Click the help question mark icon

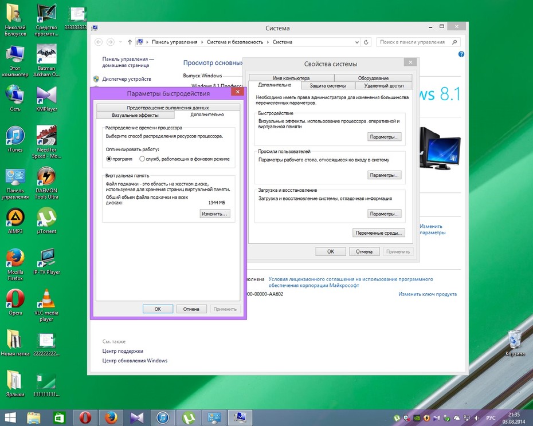[x=461, y=54]
